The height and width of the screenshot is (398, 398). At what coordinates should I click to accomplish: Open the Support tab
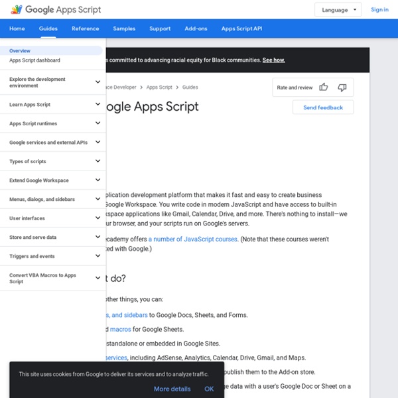pyautogui.click(x=160, y=29)
